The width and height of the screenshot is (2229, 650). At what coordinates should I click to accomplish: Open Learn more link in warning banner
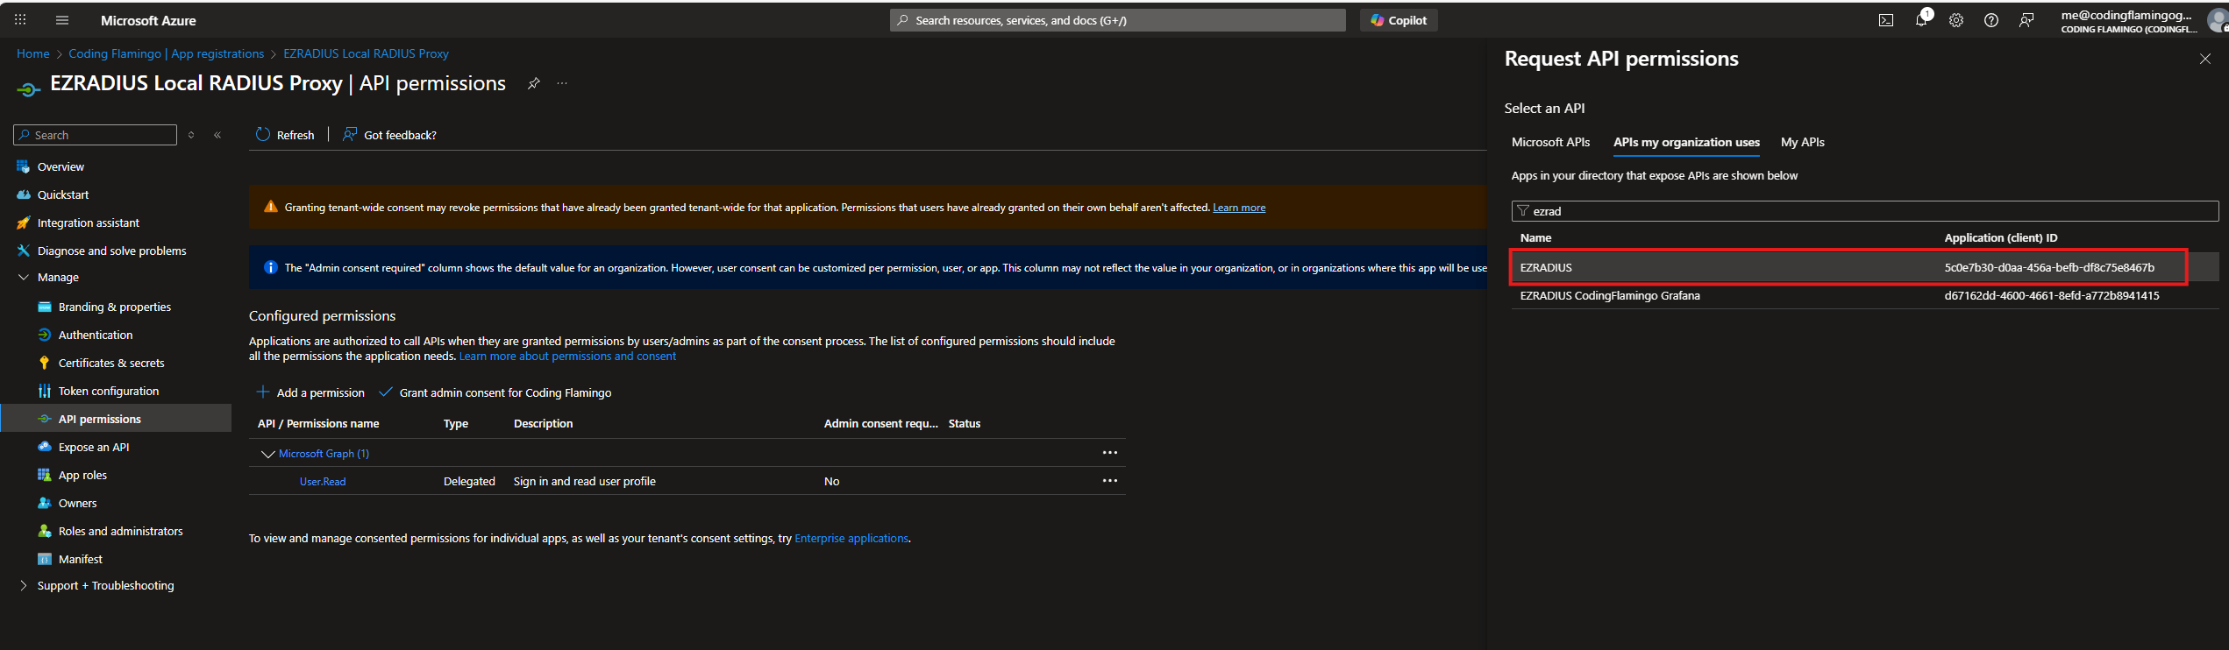(1239, 208)
